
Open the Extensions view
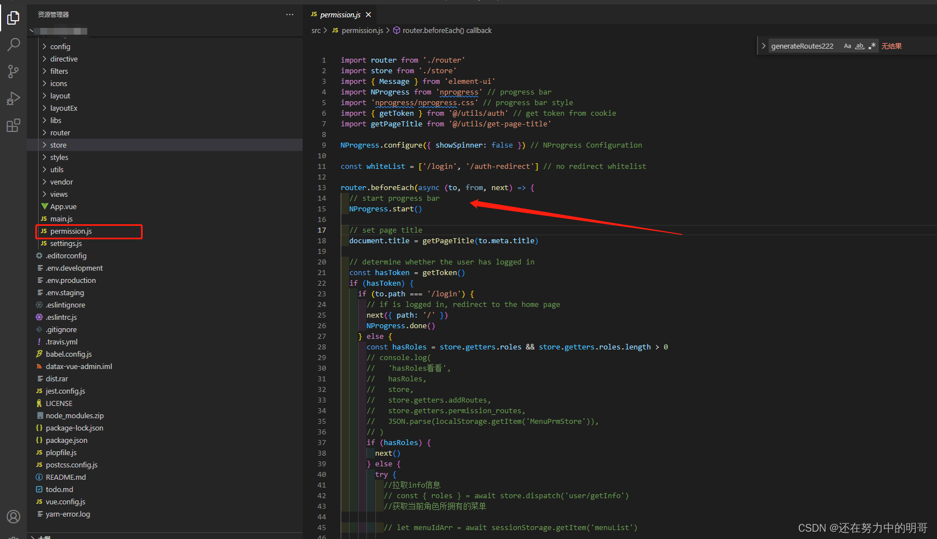coord(13,125)
